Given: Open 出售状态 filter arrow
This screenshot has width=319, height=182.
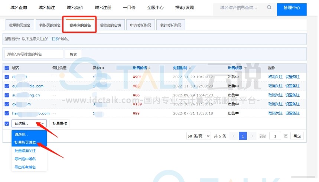Looking at the screenshot, I should click(245, 68).
